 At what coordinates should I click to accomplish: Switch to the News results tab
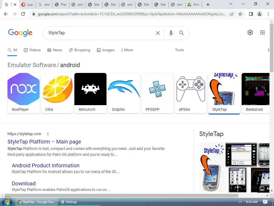click(x=55, y=50)
